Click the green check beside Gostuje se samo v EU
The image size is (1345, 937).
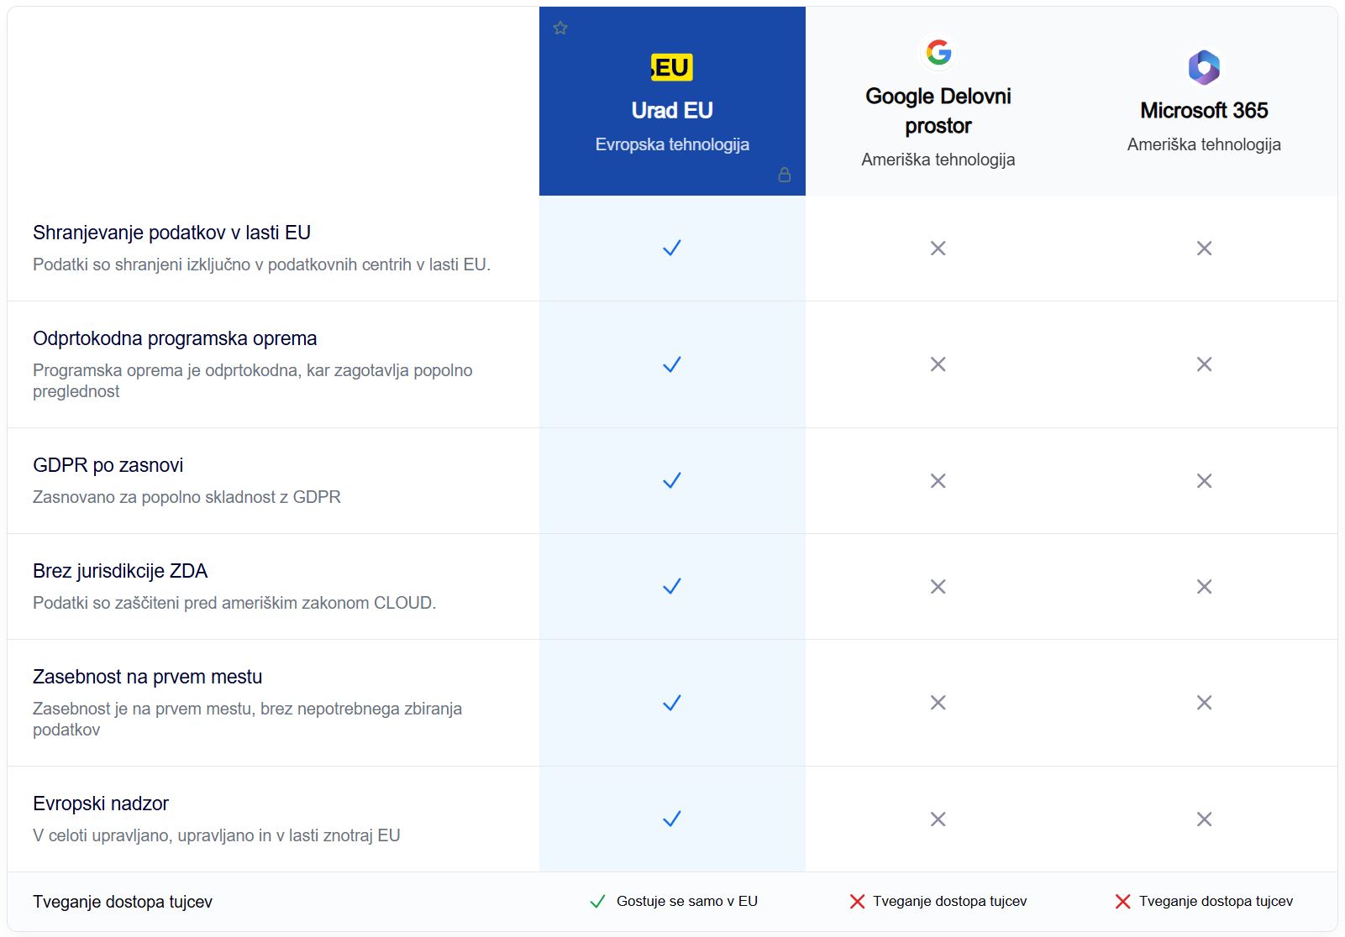pyautogui.click(x=597, y=902)
